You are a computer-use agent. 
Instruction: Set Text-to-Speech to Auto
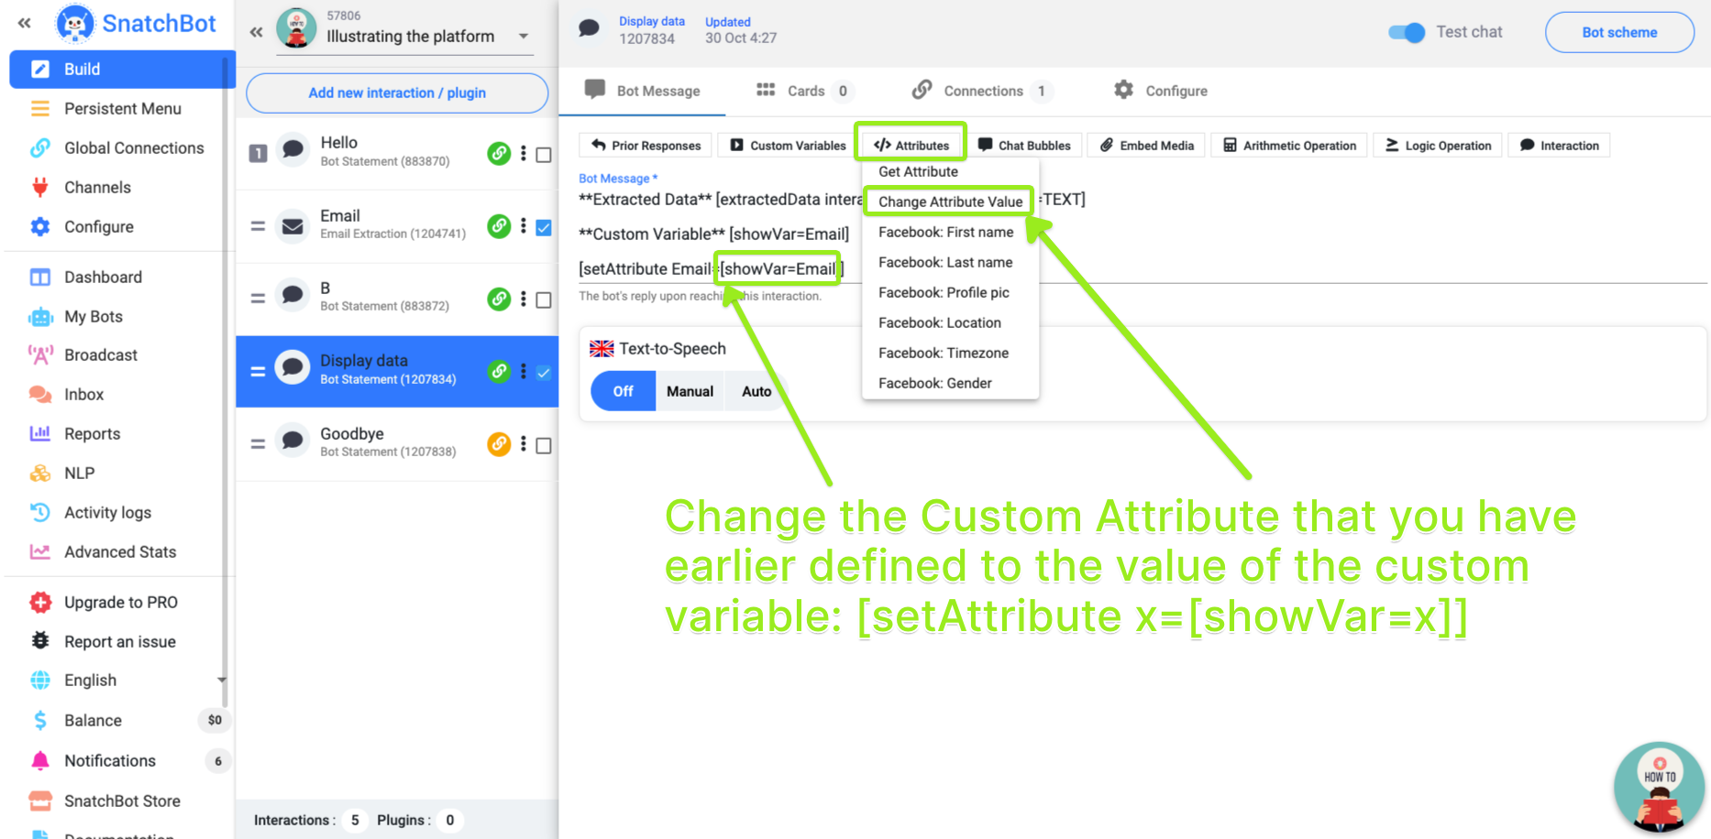tap(756, 391)
